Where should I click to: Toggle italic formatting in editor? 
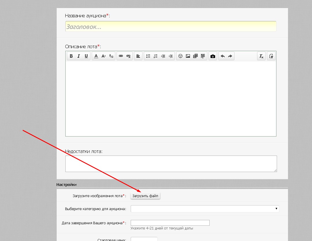point(79,56)
